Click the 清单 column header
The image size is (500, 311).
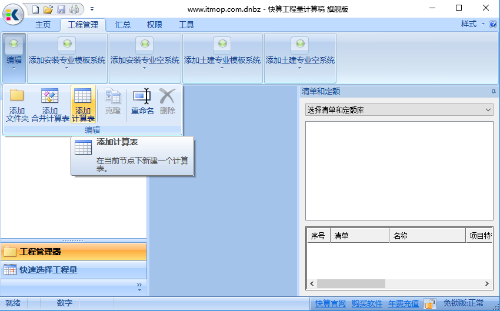359,236
